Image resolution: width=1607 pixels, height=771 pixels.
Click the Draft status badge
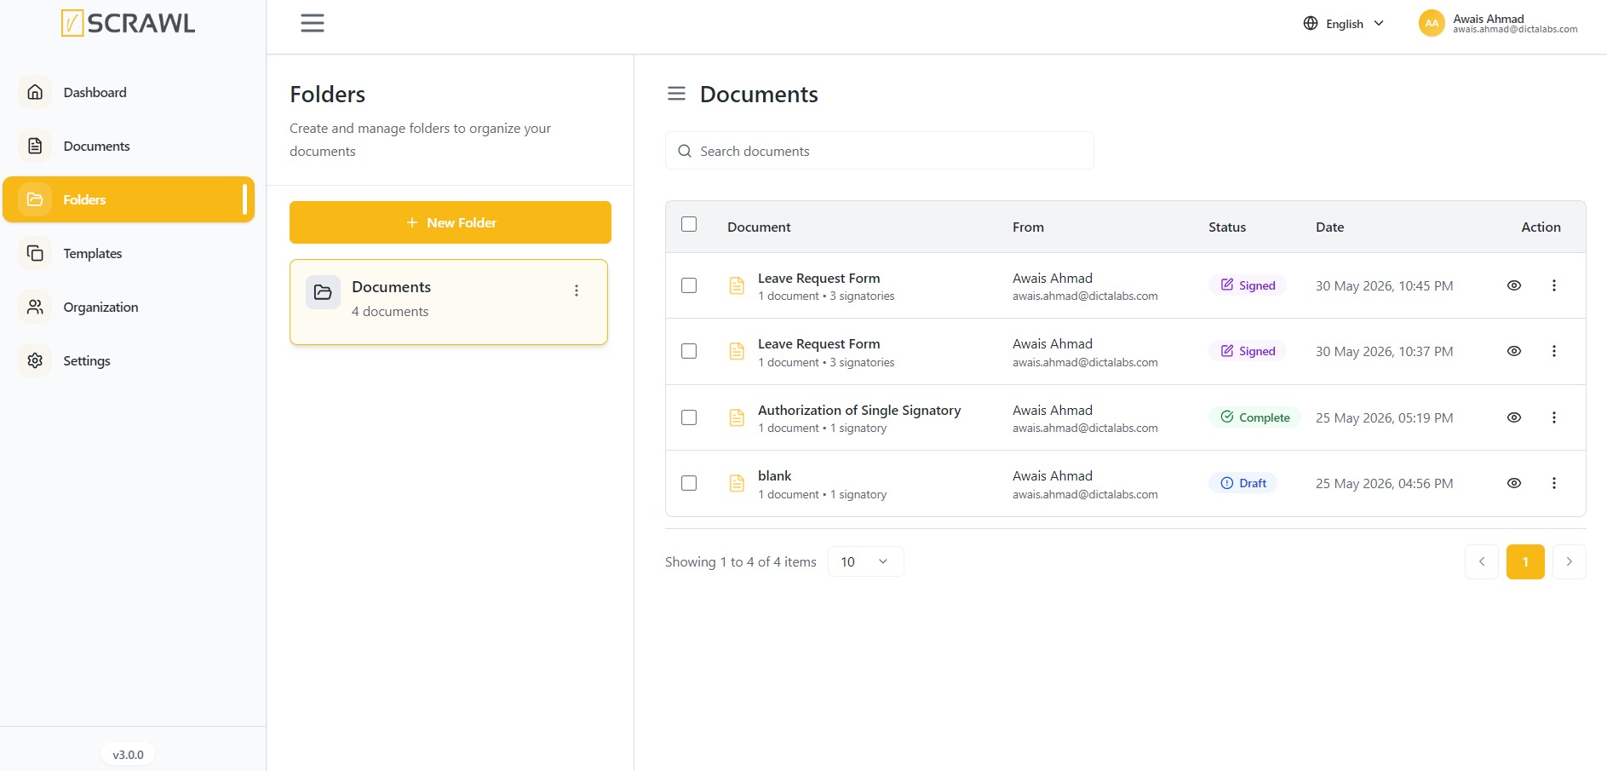1243,483
